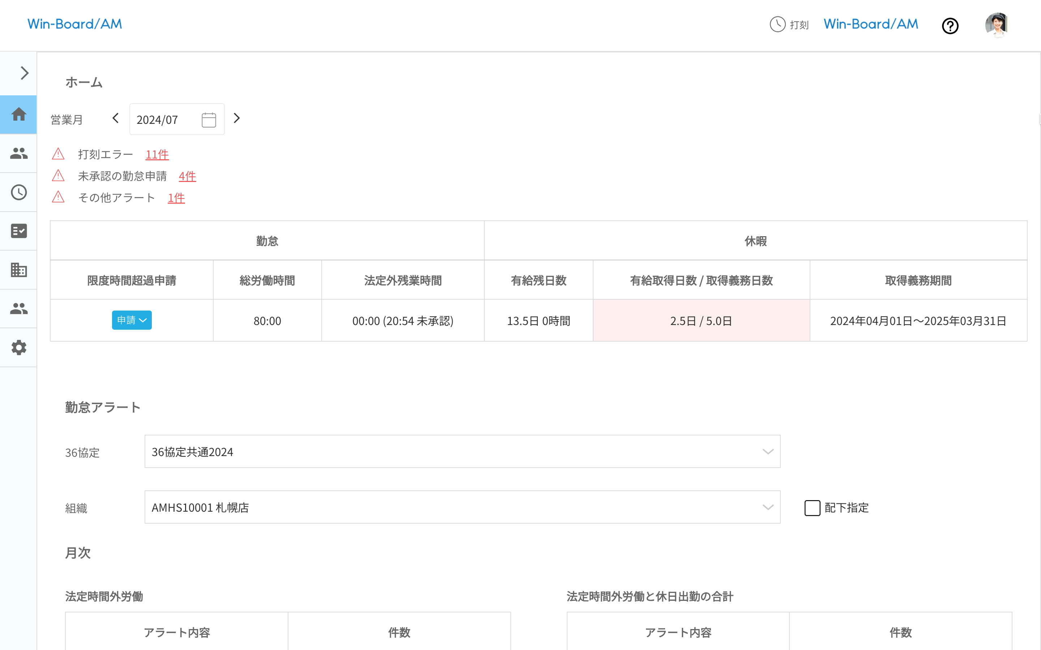The image size is (1041, 650).
Task: Open the blue 申請 dropdown button
Action: pos(132,320)
